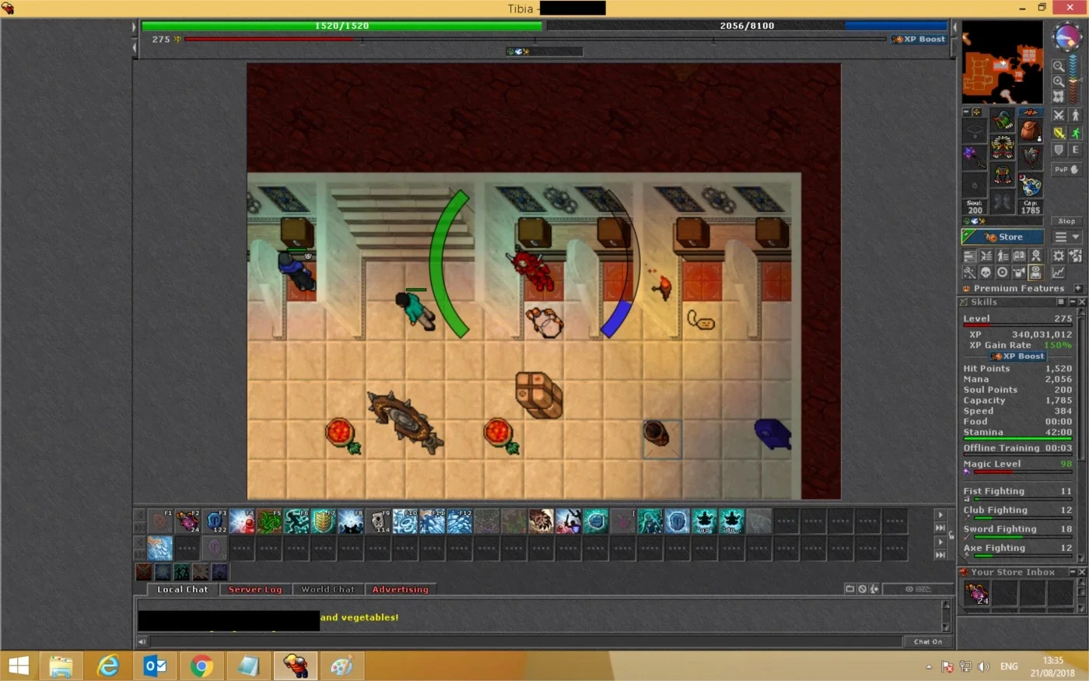
Task: Click the wand in the weapon slot
Action: (x=975, y=158)
